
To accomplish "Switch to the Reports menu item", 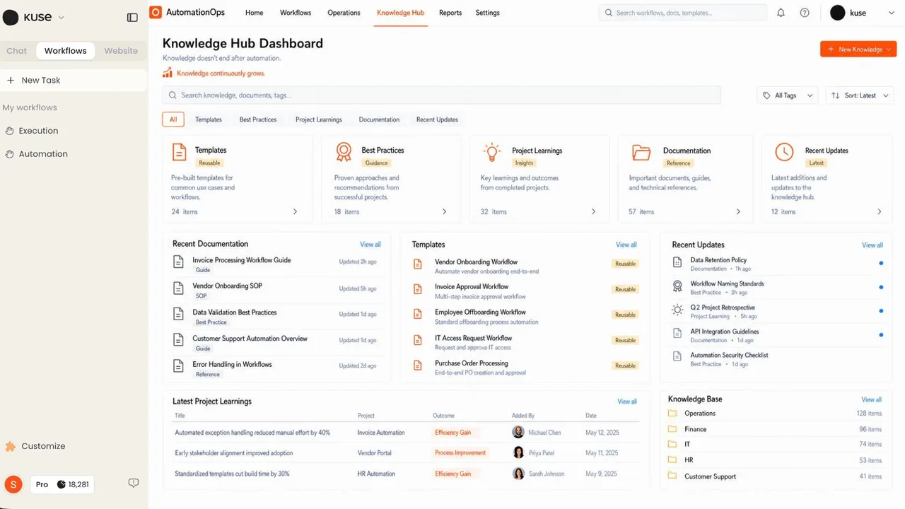I will pos(450,13).
